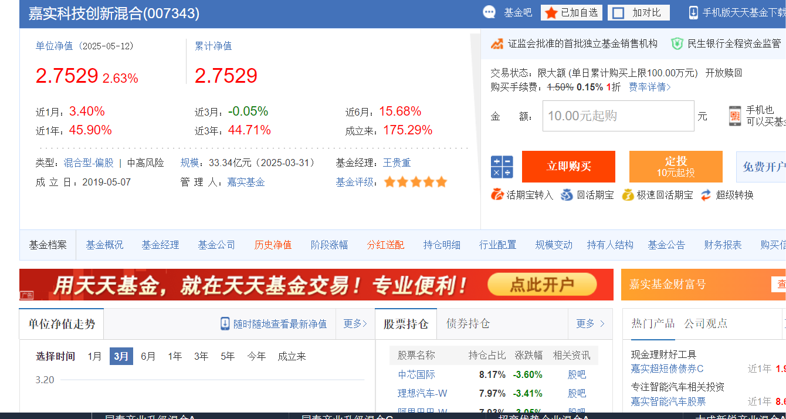The height and width of the screenshot is (419, 786).
Task: Open the 基金概况 tab
Action: point(104,245)
